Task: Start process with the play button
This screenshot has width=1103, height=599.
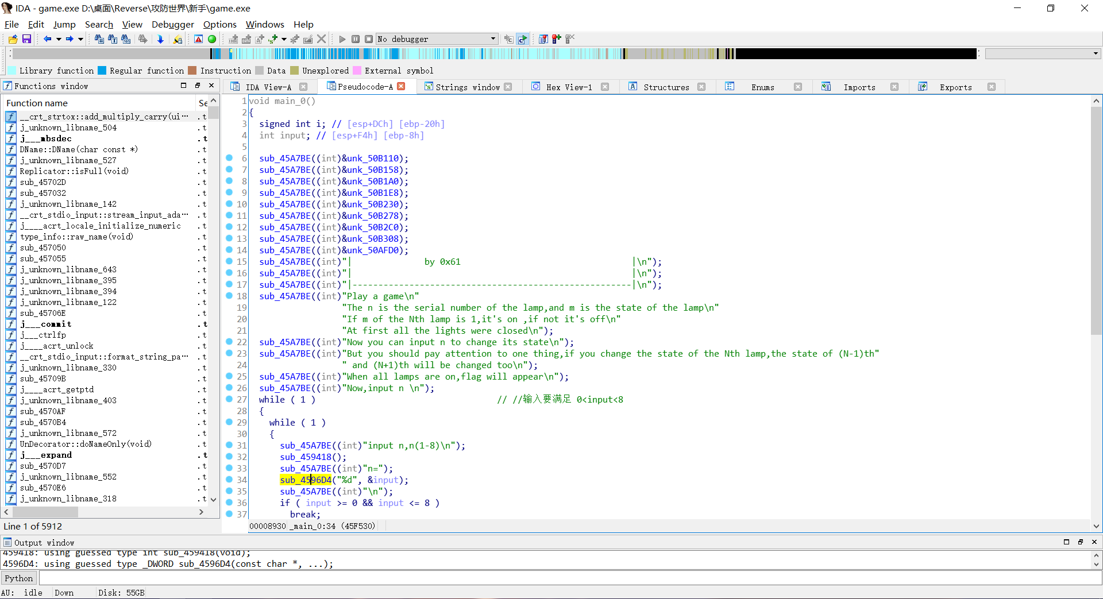Action: coord(342,39)
